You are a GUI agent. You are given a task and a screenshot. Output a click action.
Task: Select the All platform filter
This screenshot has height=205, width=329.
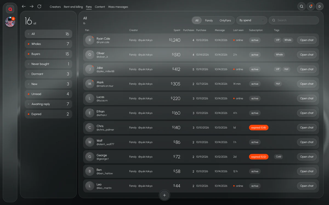197,20
